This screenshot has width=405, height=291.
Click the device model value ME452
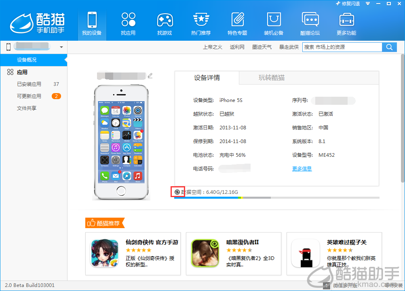tap(327, 155)
